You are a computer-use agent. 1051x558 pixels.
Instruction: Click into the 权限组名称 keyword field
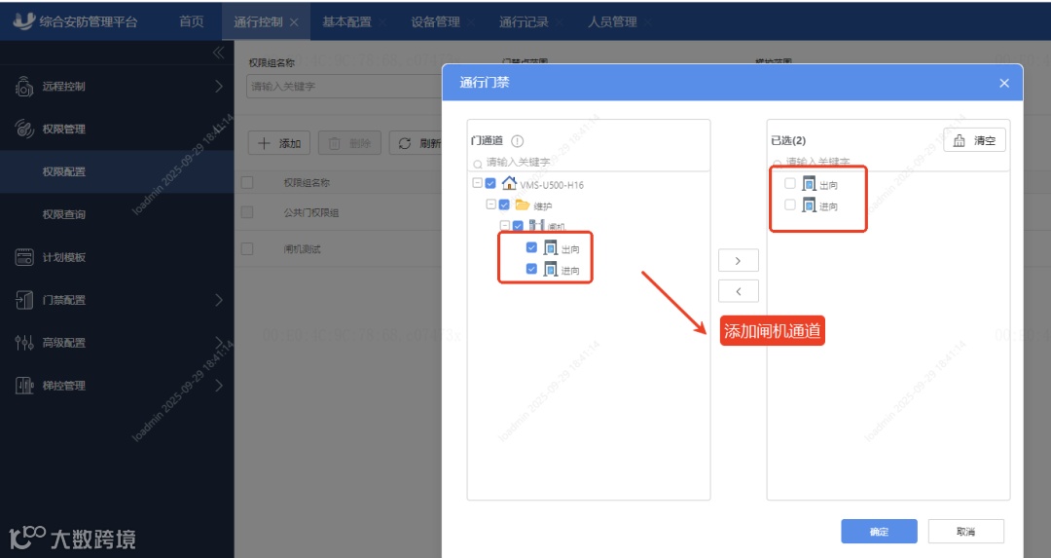[x=344, y=87]
